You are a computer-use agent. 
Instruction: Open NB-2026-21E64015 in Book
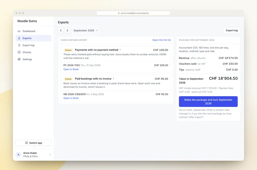[x=71, y=98]
